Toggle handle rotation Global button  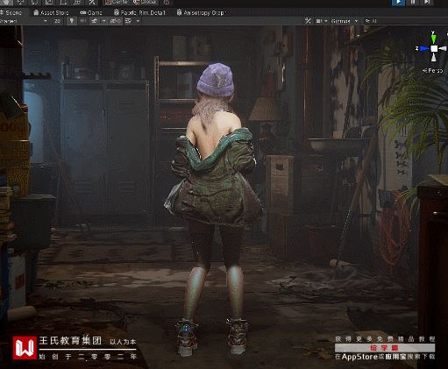click(x=145, y=2)
